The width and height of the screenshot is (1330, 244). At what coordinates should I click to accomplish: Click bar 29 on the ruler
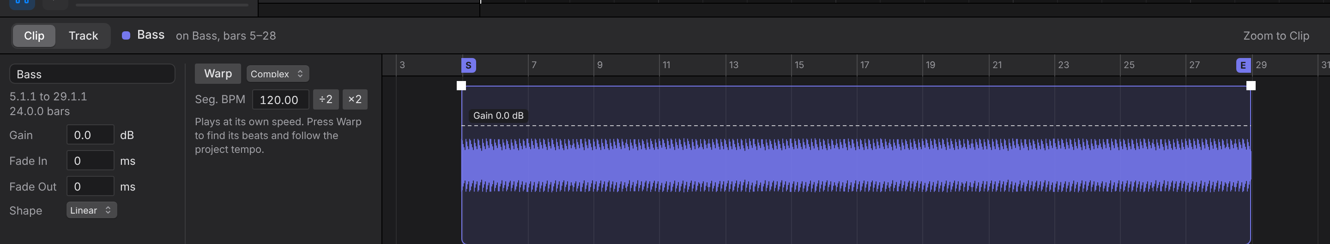[1261, 65]
